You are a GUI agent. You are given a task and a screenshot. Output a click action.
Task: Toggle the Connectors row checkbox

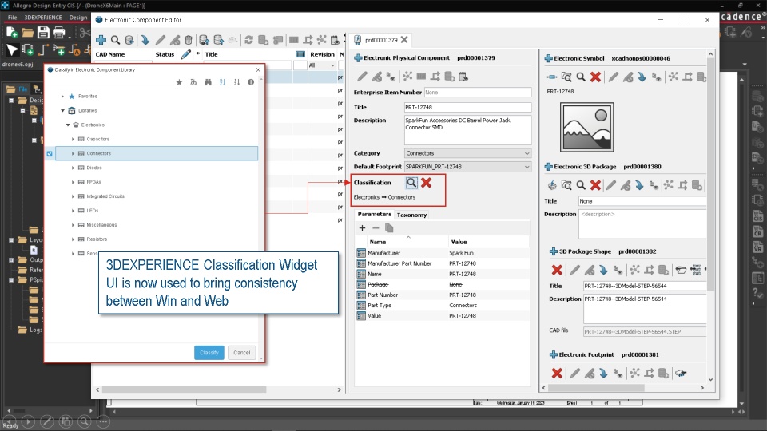click(50, 153)
